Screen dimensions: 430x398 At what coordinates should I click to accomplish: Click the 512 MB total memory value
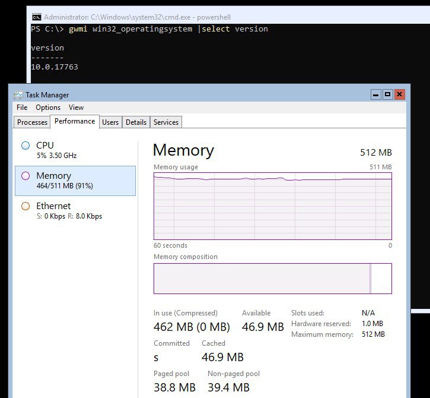coord(375,153)
